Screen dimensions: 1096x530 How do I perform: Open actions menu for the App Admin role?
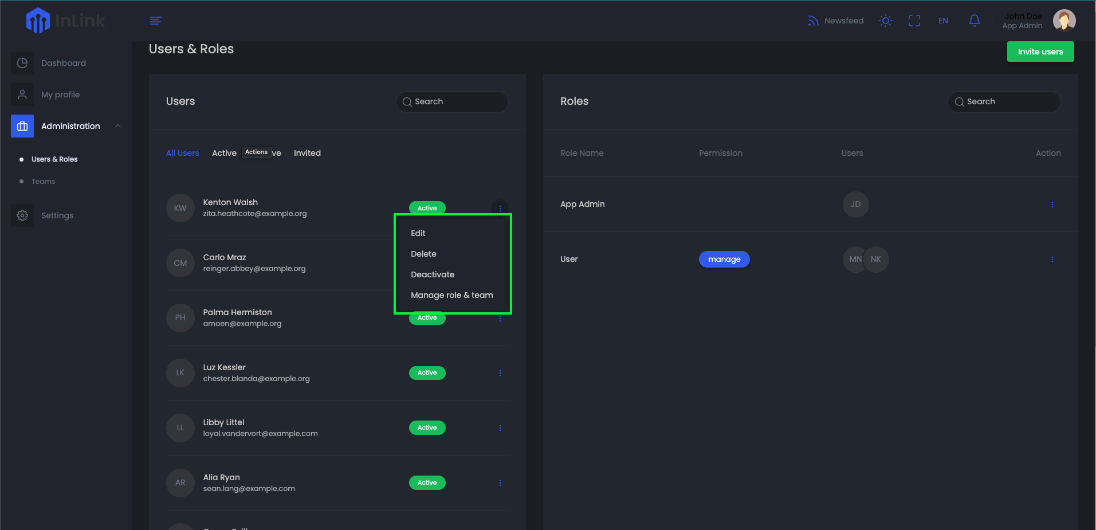point(1052,204)
